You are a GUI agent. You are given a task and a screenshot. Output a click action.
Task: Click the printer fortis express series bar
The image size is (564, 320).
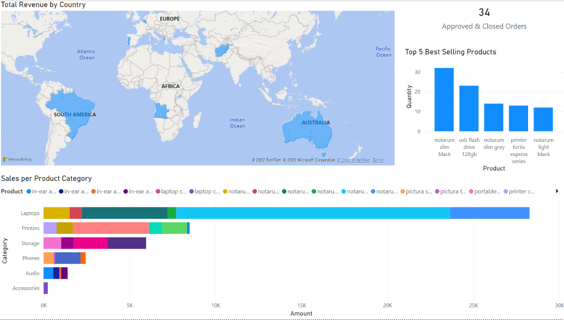[518, 118]
